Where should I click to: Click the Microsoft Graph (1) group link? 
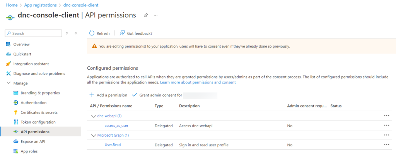[113, 135]
